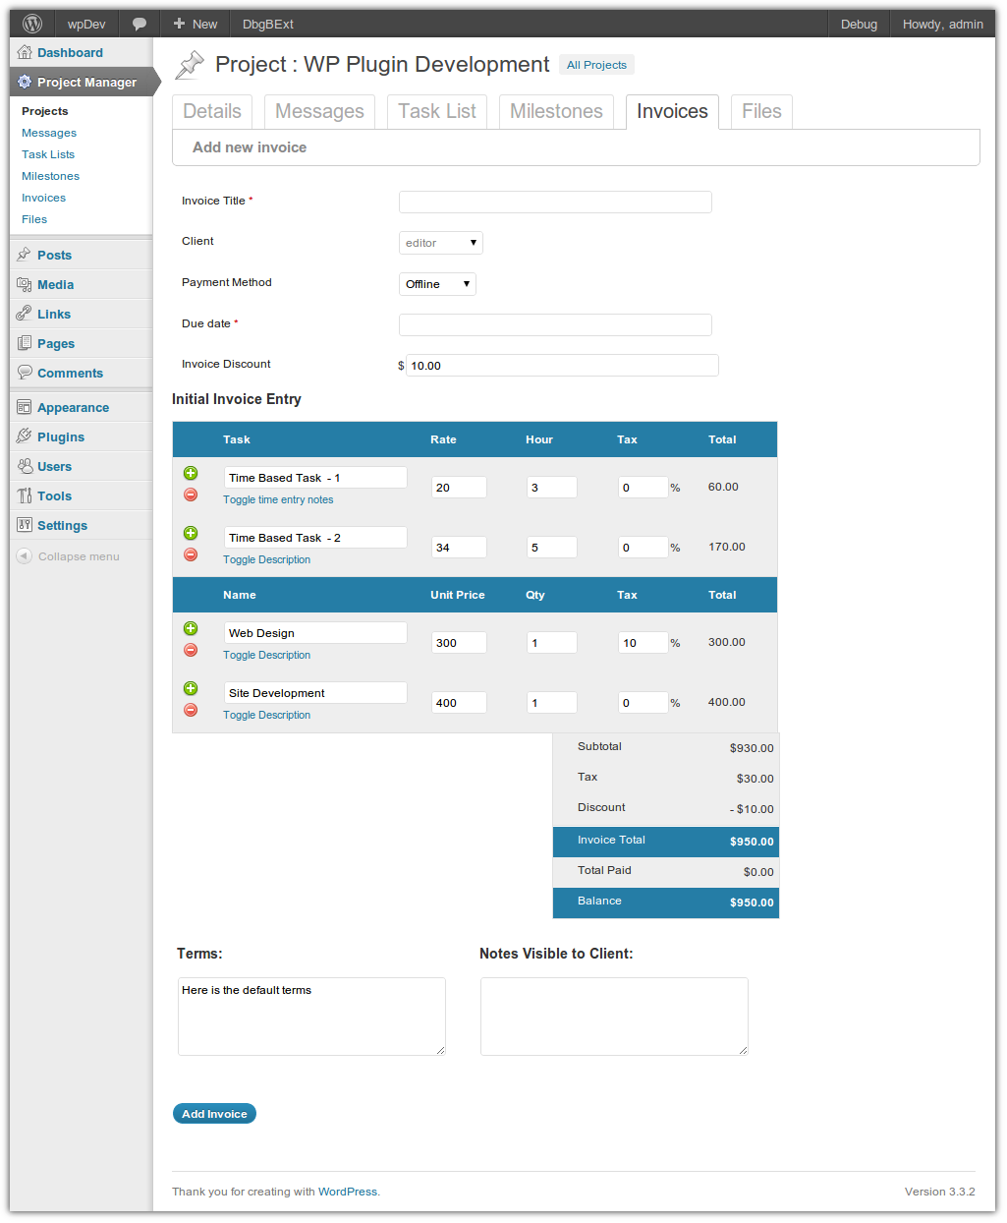This screenshot has height=1223, width=1007.
Task: Click the Collapse menu arrow icon
Action: (25, 556)
